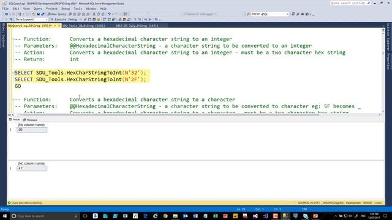This screenshot has height=220, width=392.
Task: Increase the line indent
Action: tap(150, 19)
